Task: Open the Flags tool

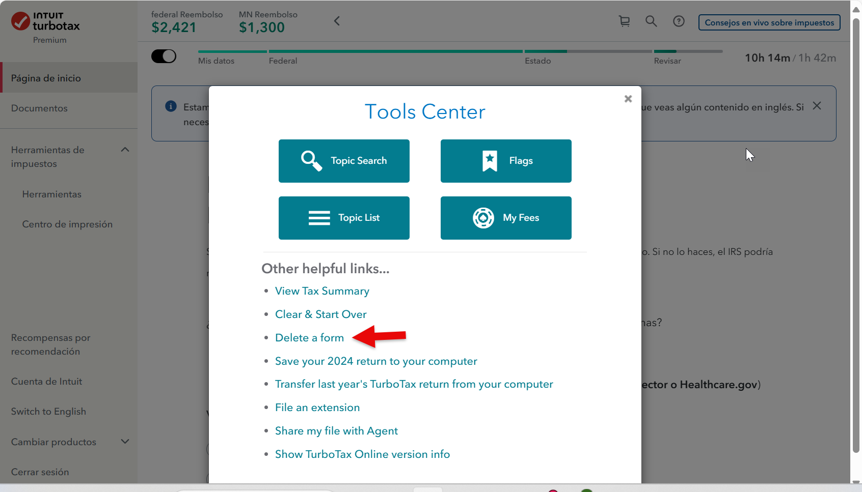Action: [x=506, y=161]
